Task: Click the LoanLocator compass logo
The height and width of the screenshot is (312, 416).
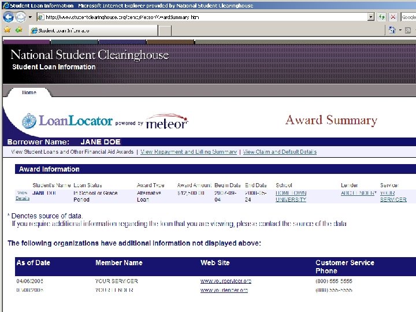Action: coord(29,121)
